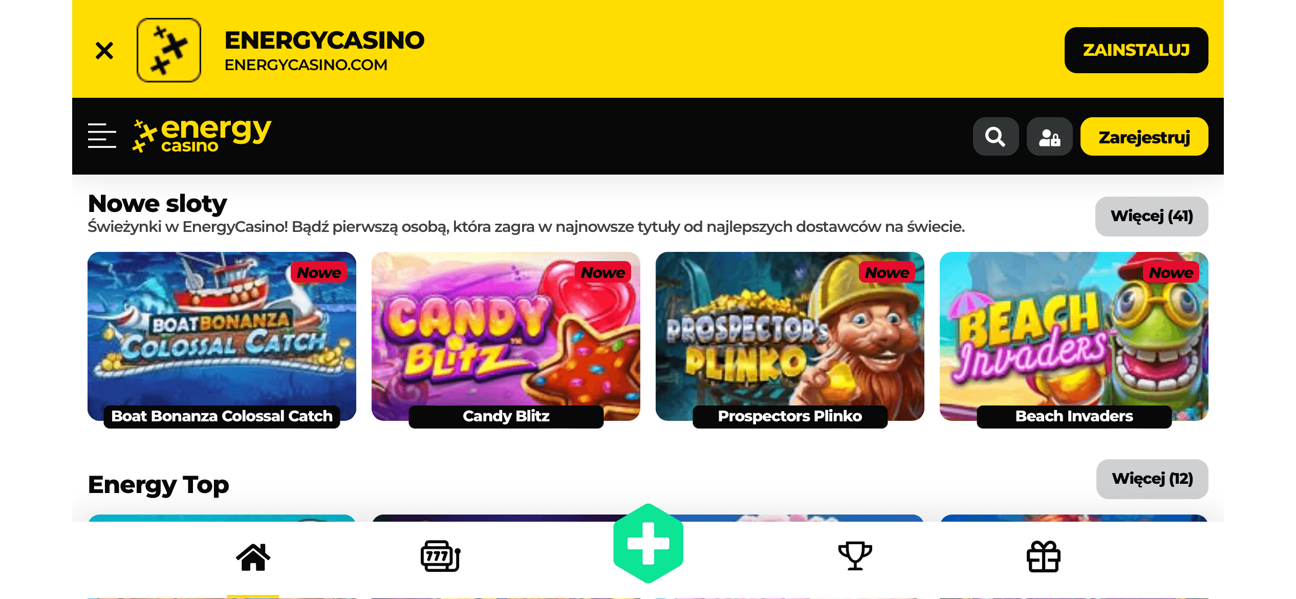
Task: Click the Zarejestruj register button
Action: (1144, 137)
